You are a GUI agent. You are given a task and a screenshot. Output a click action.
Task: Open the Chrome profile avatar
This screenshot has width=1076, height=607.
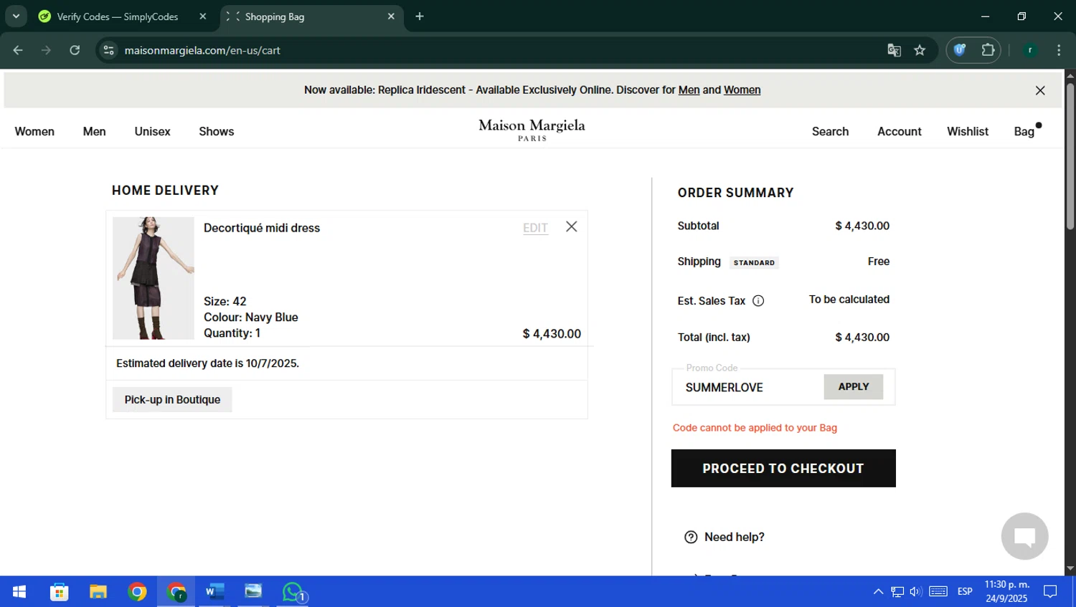(1030, 50)
